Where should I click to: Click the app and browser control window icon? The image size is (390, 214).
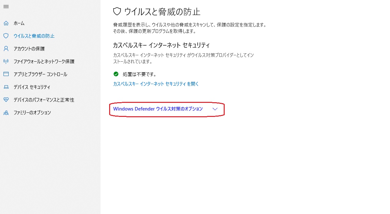[x=6, y=74]
